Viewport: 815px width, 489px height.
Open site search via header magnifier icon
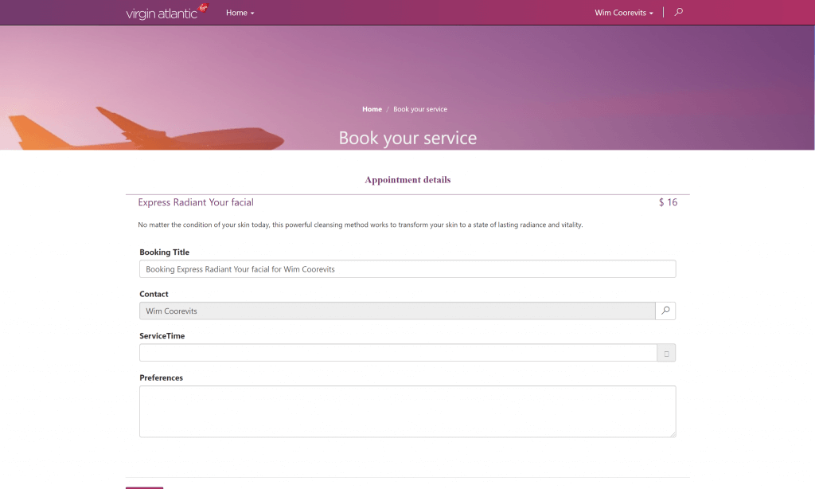tap(678, 12)
